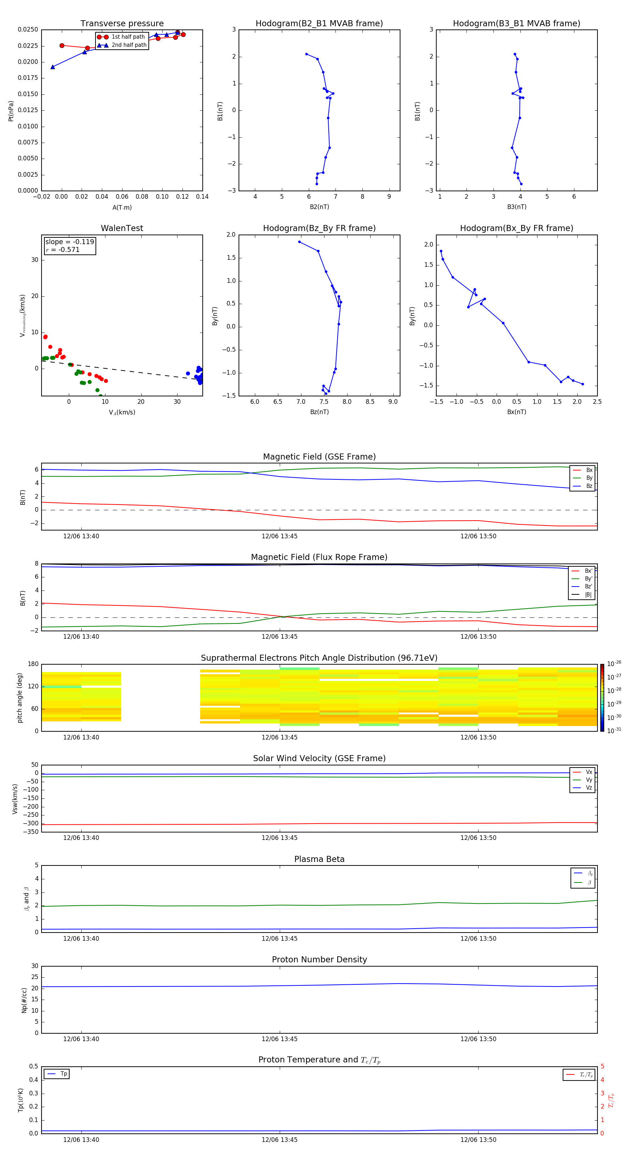
Task: Click the "Bx(nT)" x-axis label
Action: [517, 412]
